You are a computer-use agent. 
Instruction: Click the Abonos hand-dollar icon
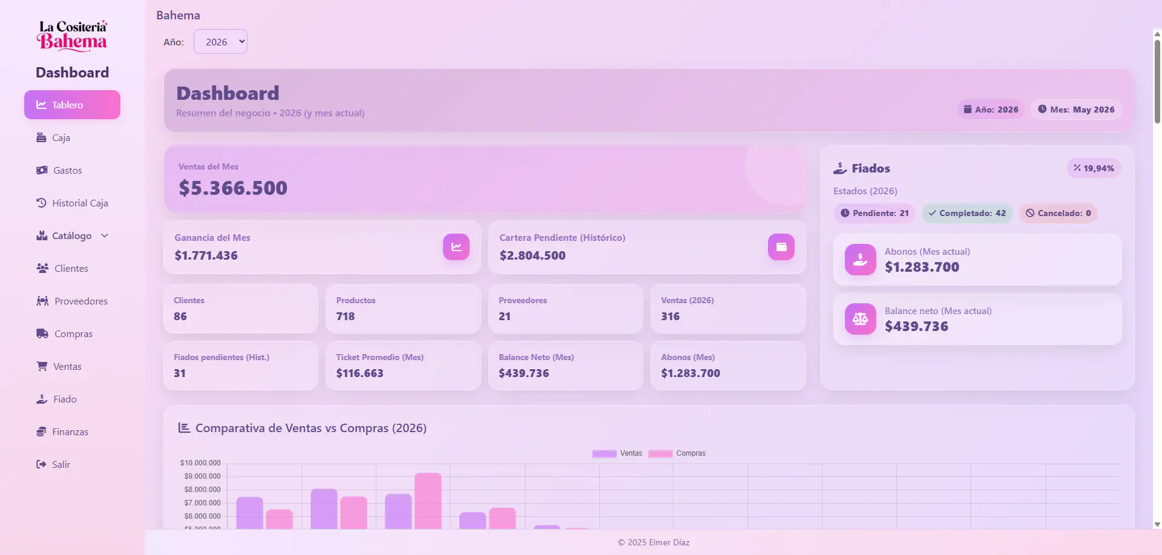tap(861, 260)
